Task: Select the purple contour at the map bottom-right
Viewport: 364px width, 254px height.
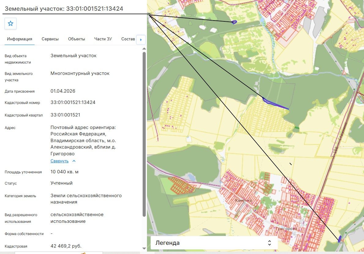Action: click(x=340, y=239)
